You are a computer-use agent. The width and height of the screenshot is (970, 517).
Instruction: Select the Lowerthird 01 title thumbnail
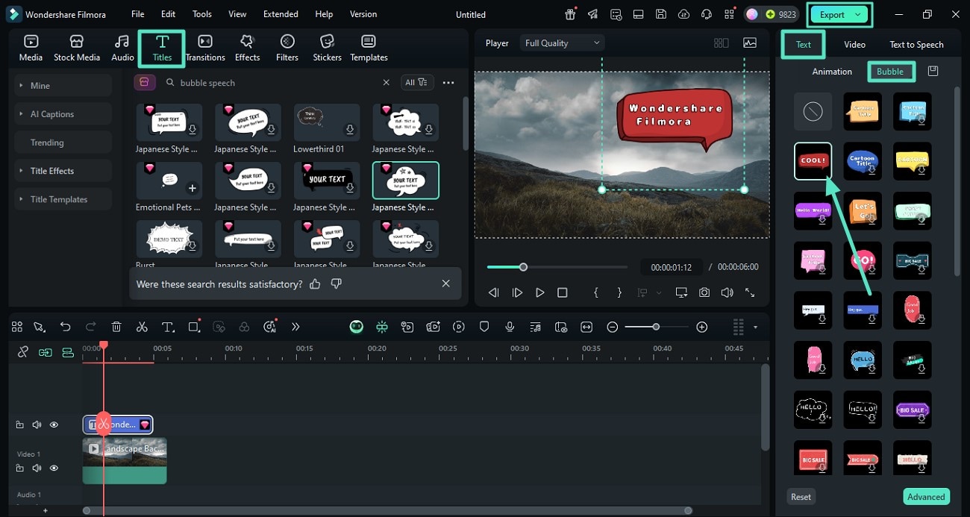click(x=327, y=122)
